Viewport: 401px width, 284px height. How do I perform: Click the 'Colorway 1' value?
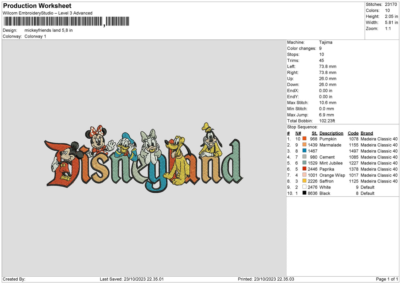click(x=35, y=36)
